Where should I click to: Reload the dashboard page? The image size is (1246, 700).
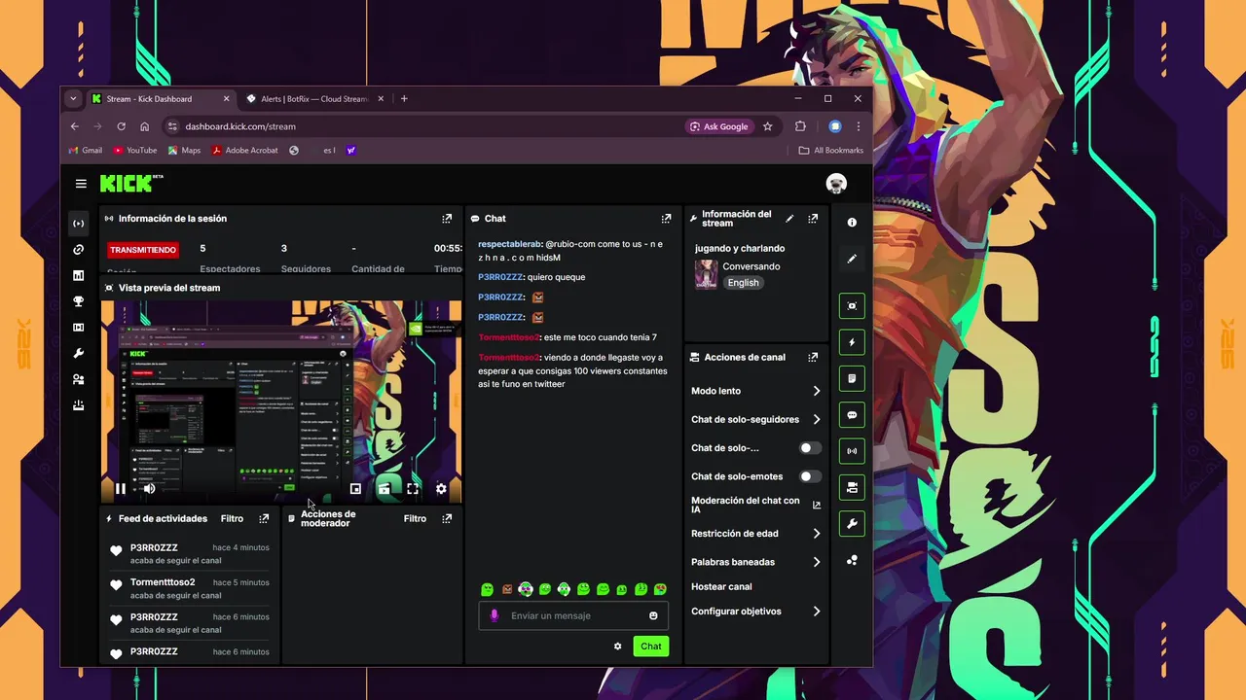click(x=121, y=126)
